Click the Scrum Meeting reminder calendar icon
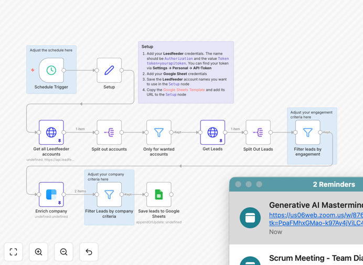 pos(250,261)
